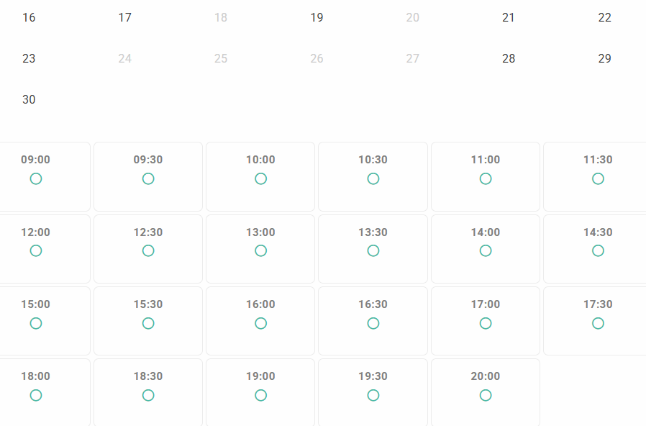Choose the 16:00 radio option
Viewport: 646px width, 426px height.
260,323
